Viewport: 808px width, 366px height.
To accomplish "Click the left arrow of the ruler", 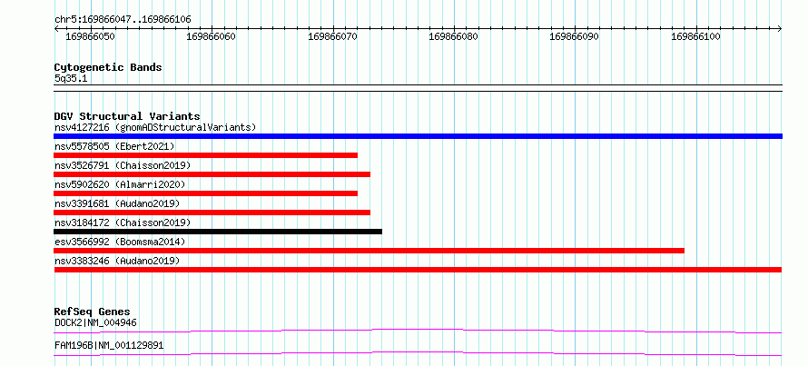I will pos(56,28).
